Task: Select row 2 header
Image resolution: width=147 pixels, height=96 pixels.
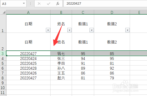Action: 3,42
